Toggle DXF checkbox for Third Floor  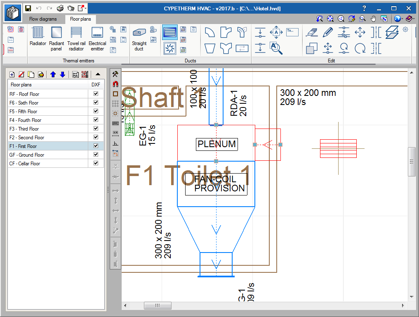[x=96, y=129]
